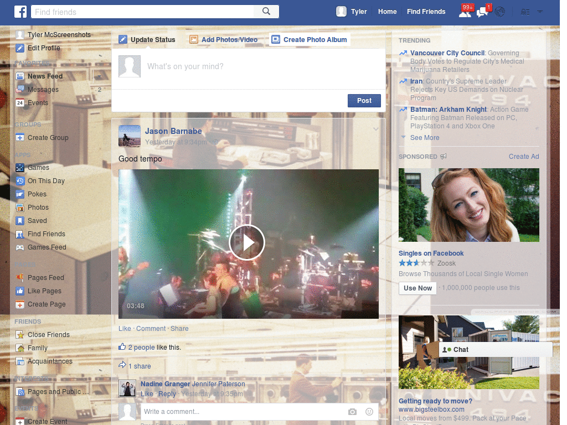View the 1 share link
The height and width of the screenshot is (425, 567).
(x=140, y=366)
